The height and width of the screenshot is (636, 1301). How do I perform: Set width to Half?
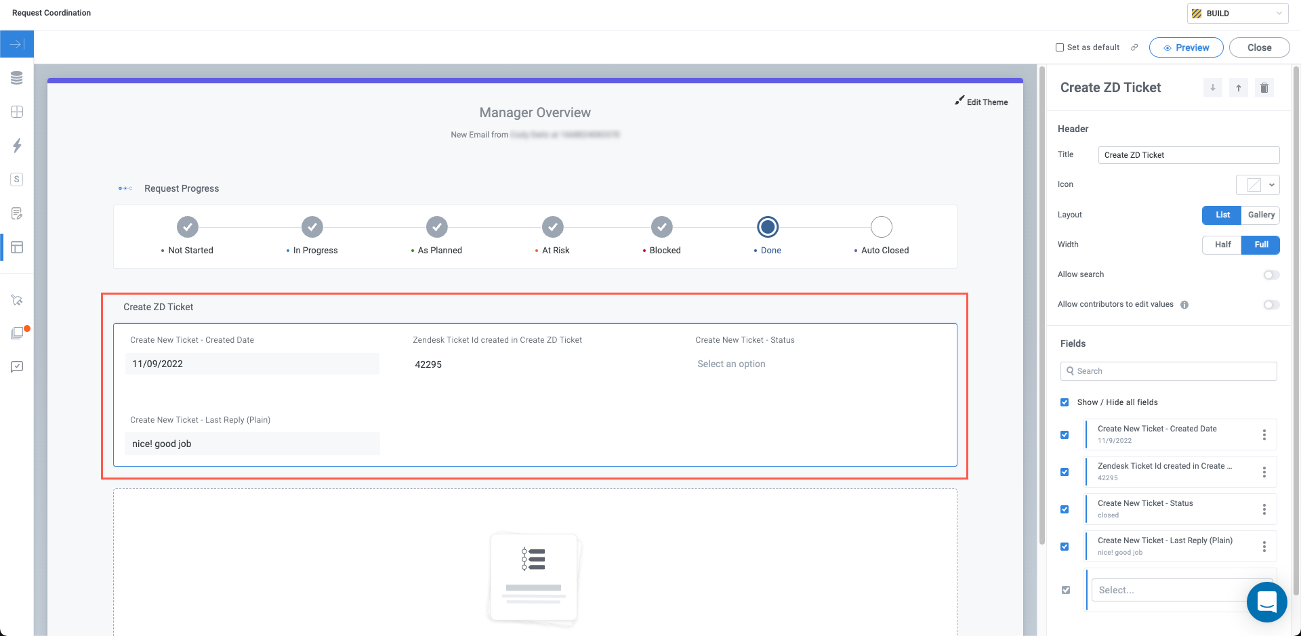coord(1222,245)
